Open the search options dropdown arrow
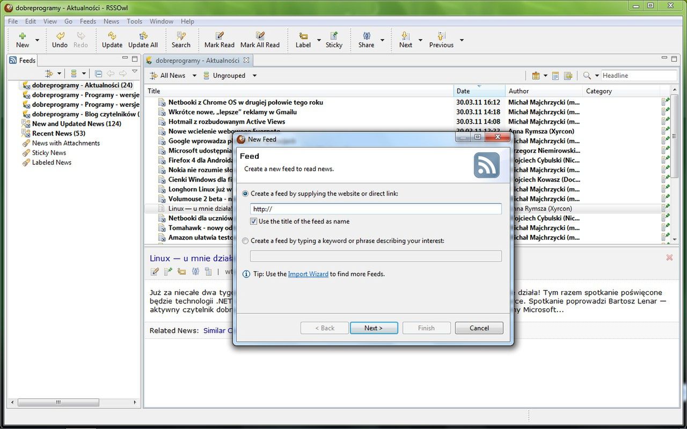Viewport: 687px width, 429px height. 597,76
